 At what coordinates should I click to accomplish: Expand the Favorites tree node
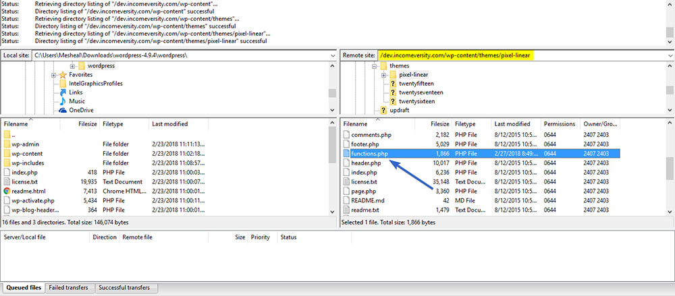[x=53, y=75]
